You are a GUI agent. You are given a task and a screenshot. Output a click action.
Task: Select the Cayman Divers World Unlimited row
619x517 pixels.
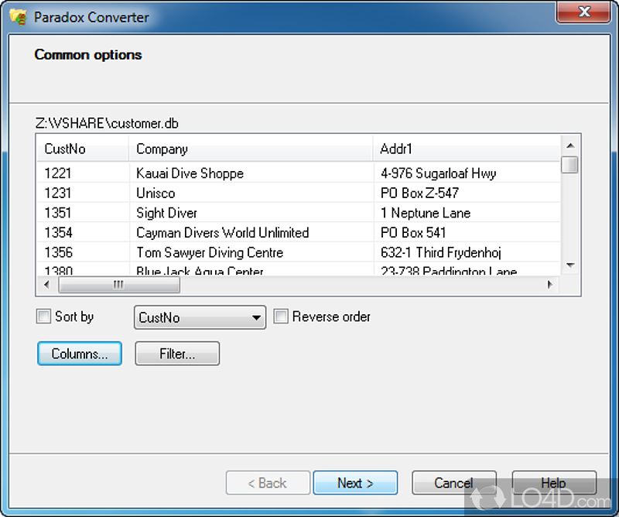point(222,232)
